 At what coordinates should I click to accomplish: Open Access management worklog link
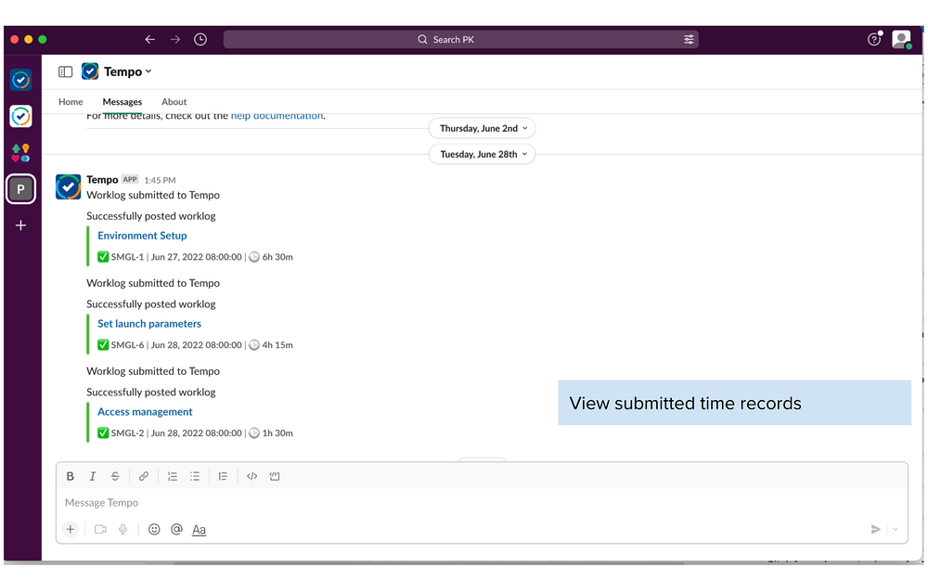click(145, 412)
